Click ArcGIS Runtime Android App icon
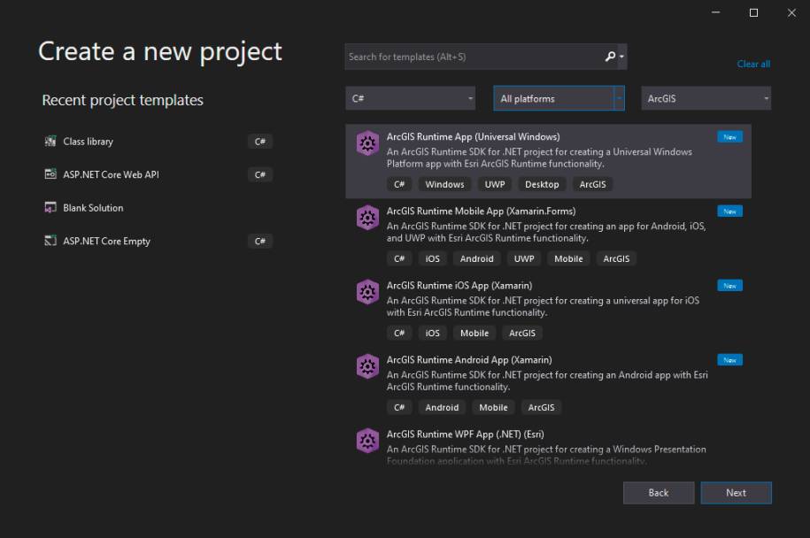The width and height of the screenshot is (810, 538). coord(367,366)
